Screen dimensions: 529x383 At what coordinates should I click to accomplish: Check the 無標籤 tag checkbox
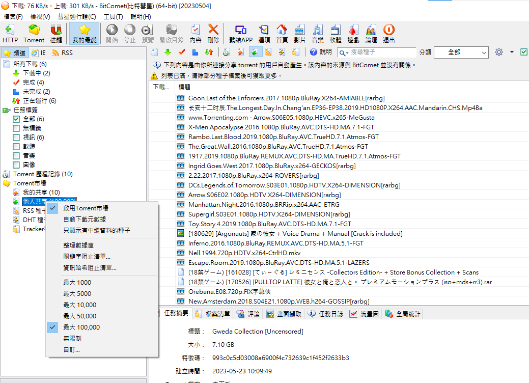point(16,128)
